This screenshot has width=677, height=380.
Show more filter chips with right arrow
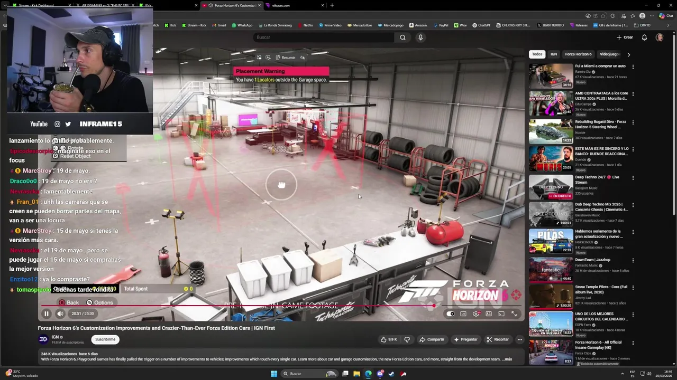(x=628, y=54)
